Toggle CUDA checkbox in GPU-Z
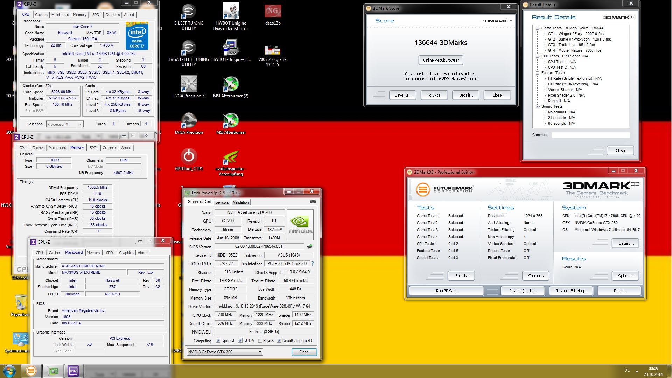Image resolution: width=672 pixels, height=378 pixels. pyautogui.click(x=240, y=341)
